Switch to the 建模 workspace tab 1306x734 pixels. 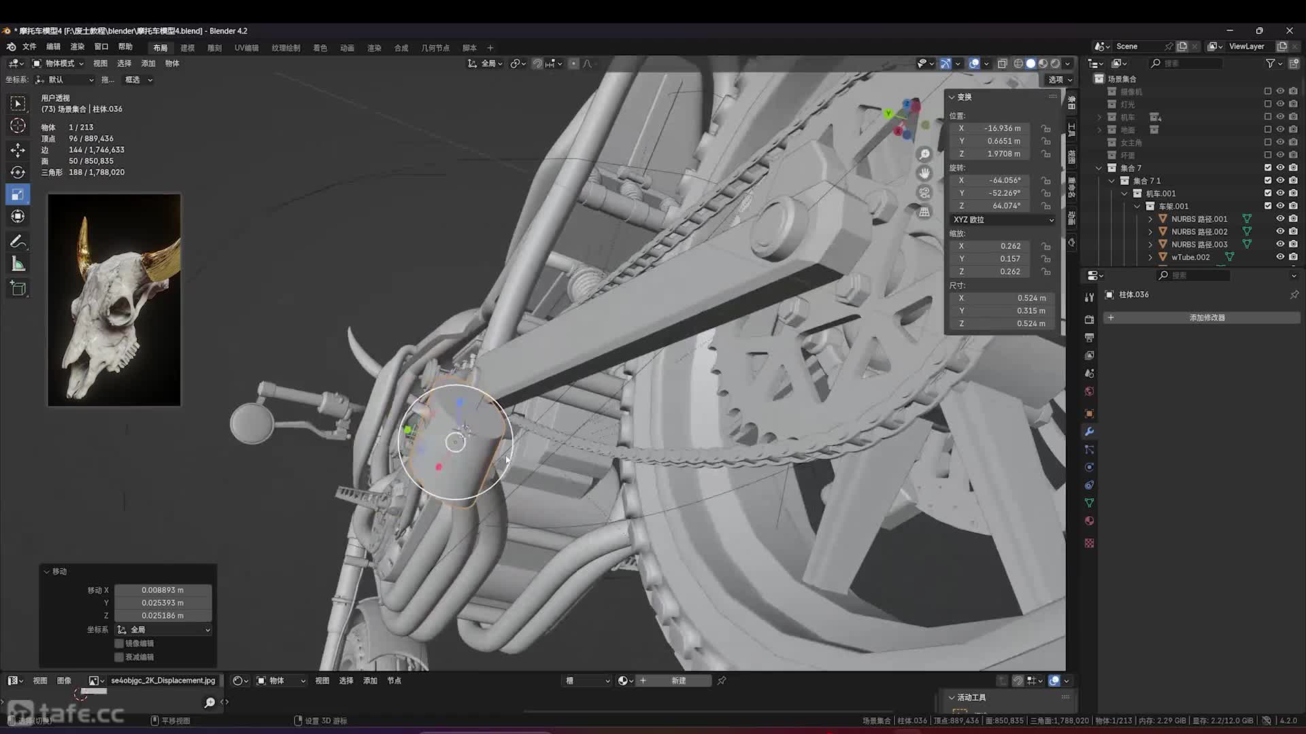coord(188,48)
